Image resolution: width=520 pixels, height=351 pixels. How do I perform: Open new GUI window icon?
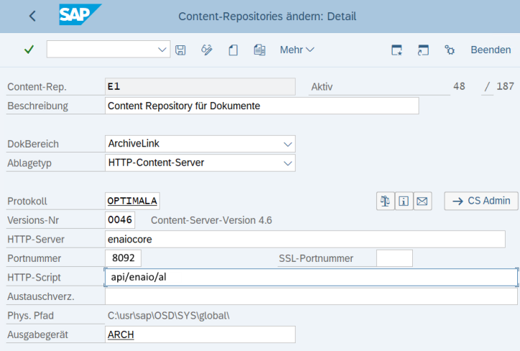pos(396,50)
